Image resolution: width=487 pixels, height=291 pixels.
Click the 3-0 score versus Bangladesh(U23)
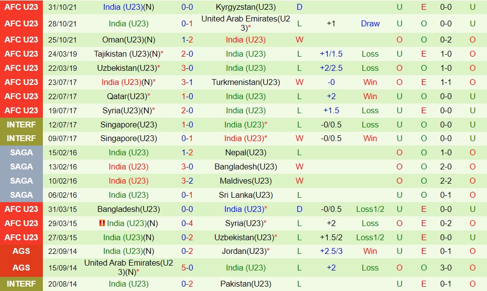tap(187, 166)
